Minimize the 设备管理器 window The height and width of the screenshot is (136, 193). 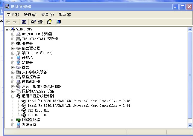click(175, 7)
